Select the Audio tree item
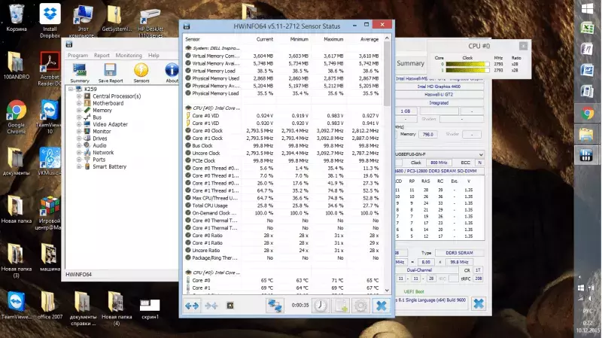This screenshot has width=602, height=338. coord(99,145)
